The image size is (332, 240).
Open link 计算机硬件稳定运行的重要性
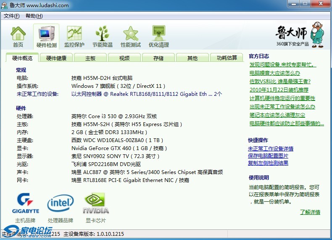282,98
